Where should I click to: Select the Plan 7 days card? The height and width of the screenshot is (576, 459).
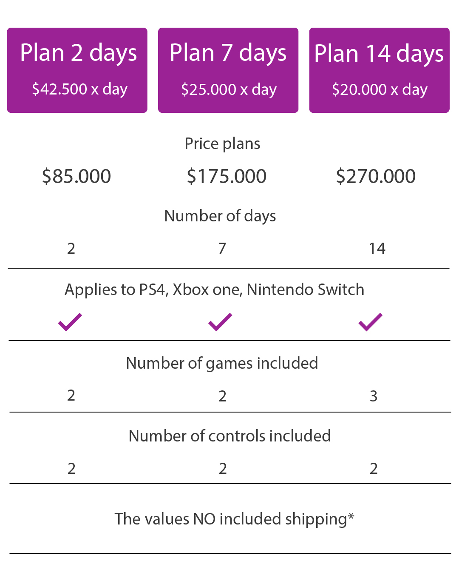[x=228, y=70]
